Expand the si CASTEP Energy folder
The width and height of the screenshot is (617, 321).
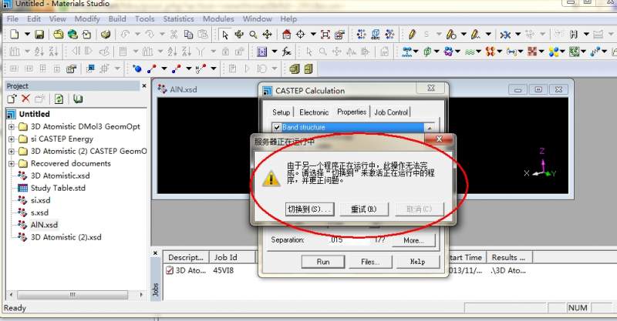tap(12, 139)
